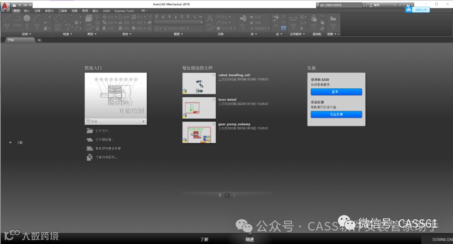This screenshot has height=244, width=453.
Task: Click the Group (组) tool icon
Action: (x=276, y=18)
